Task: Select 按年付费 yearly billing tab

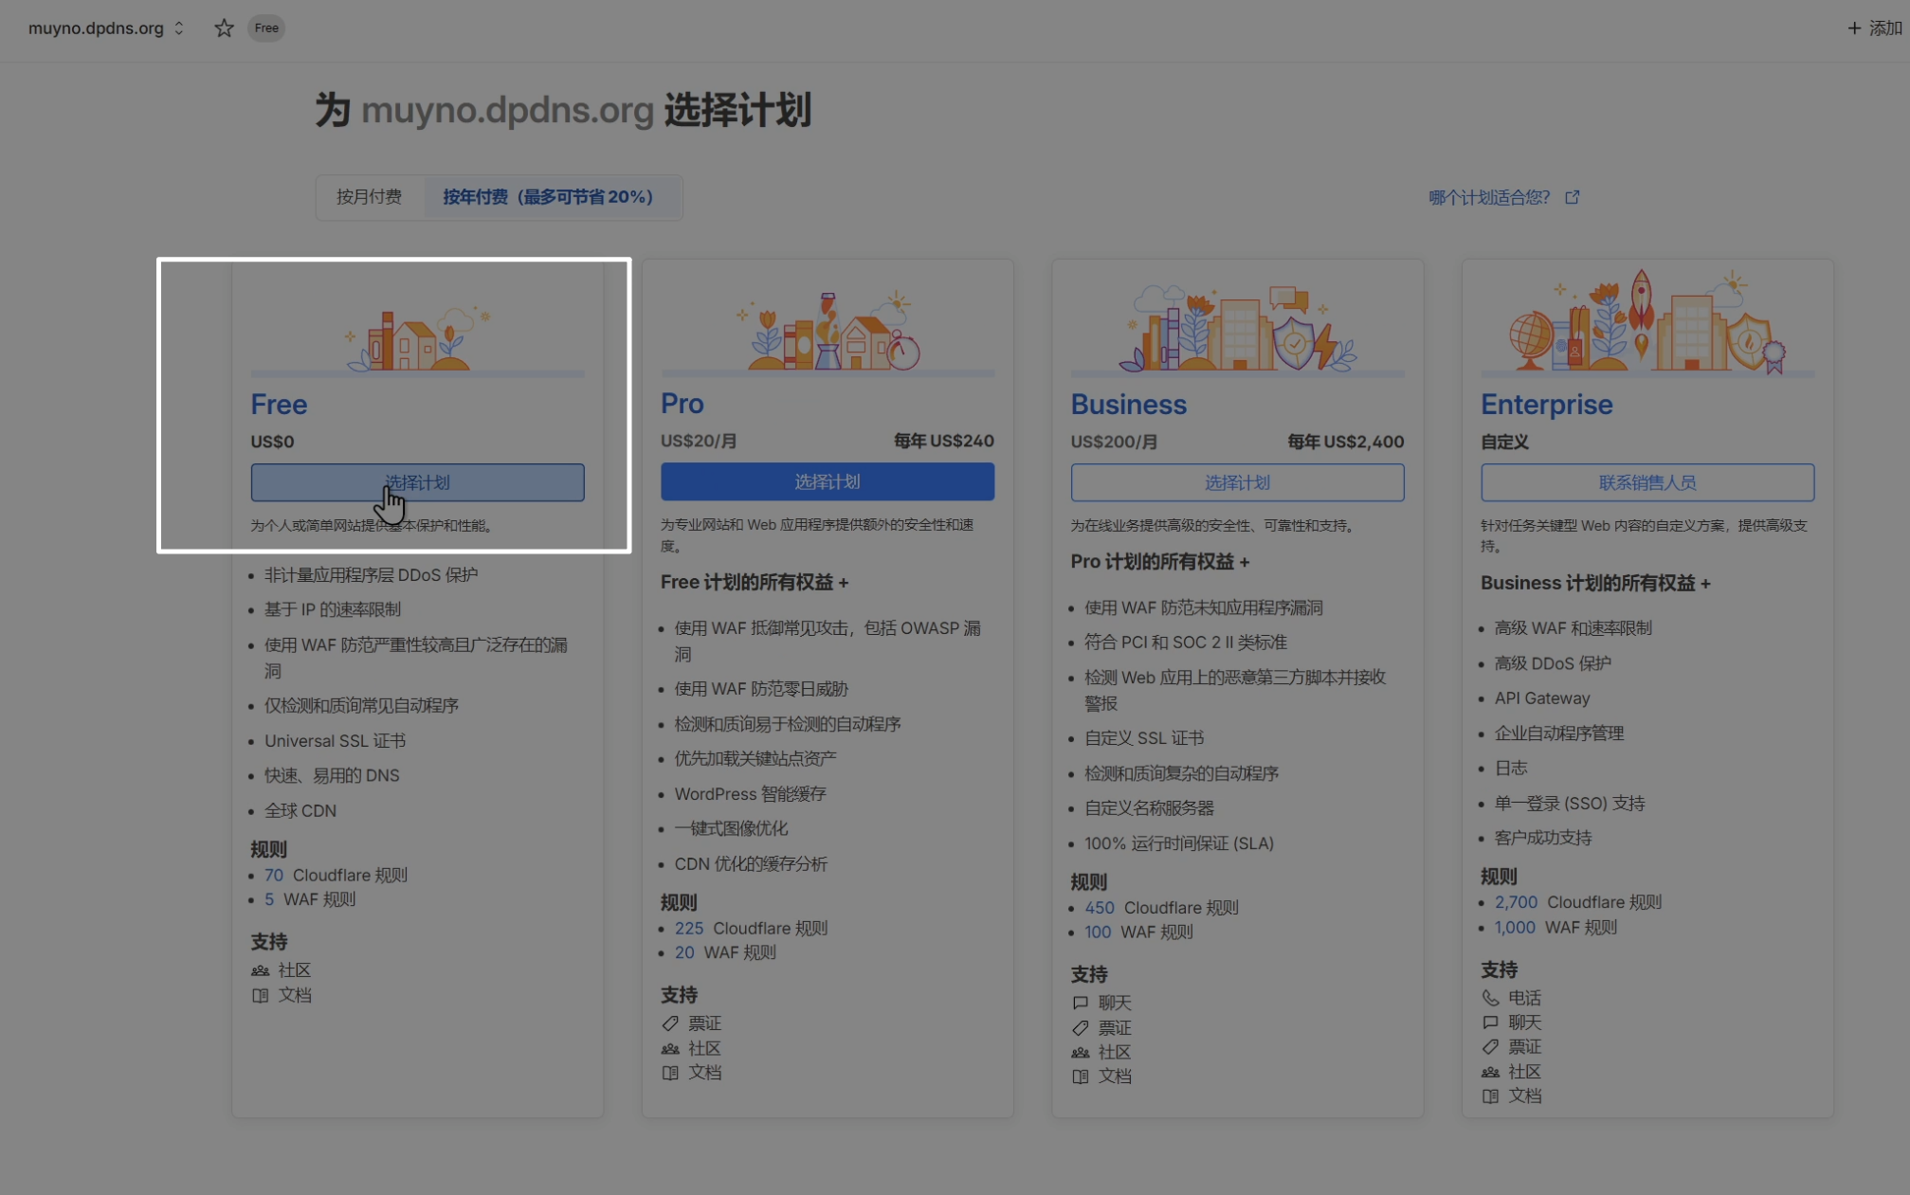Action: [x=548, y=197]
